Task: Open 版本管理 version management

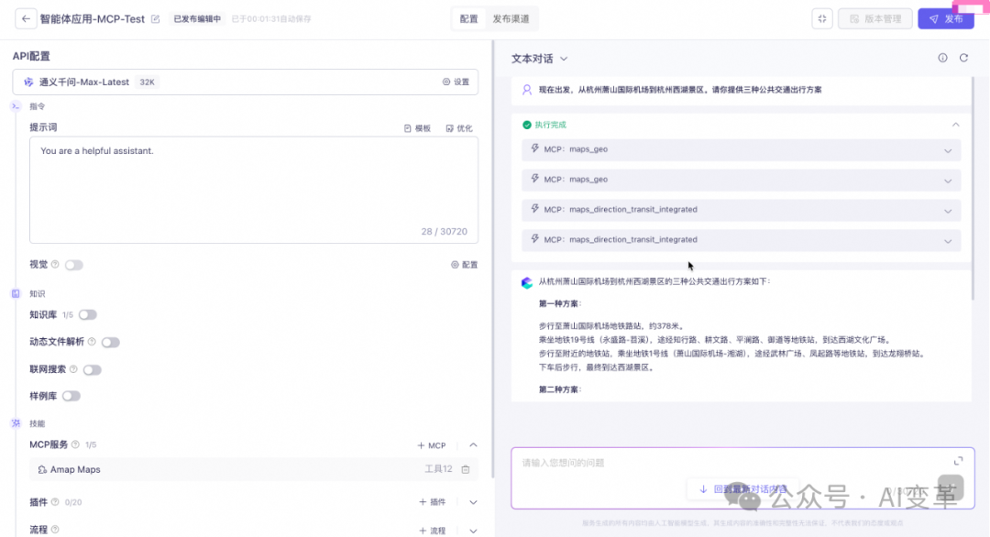Action: (874, 17)
